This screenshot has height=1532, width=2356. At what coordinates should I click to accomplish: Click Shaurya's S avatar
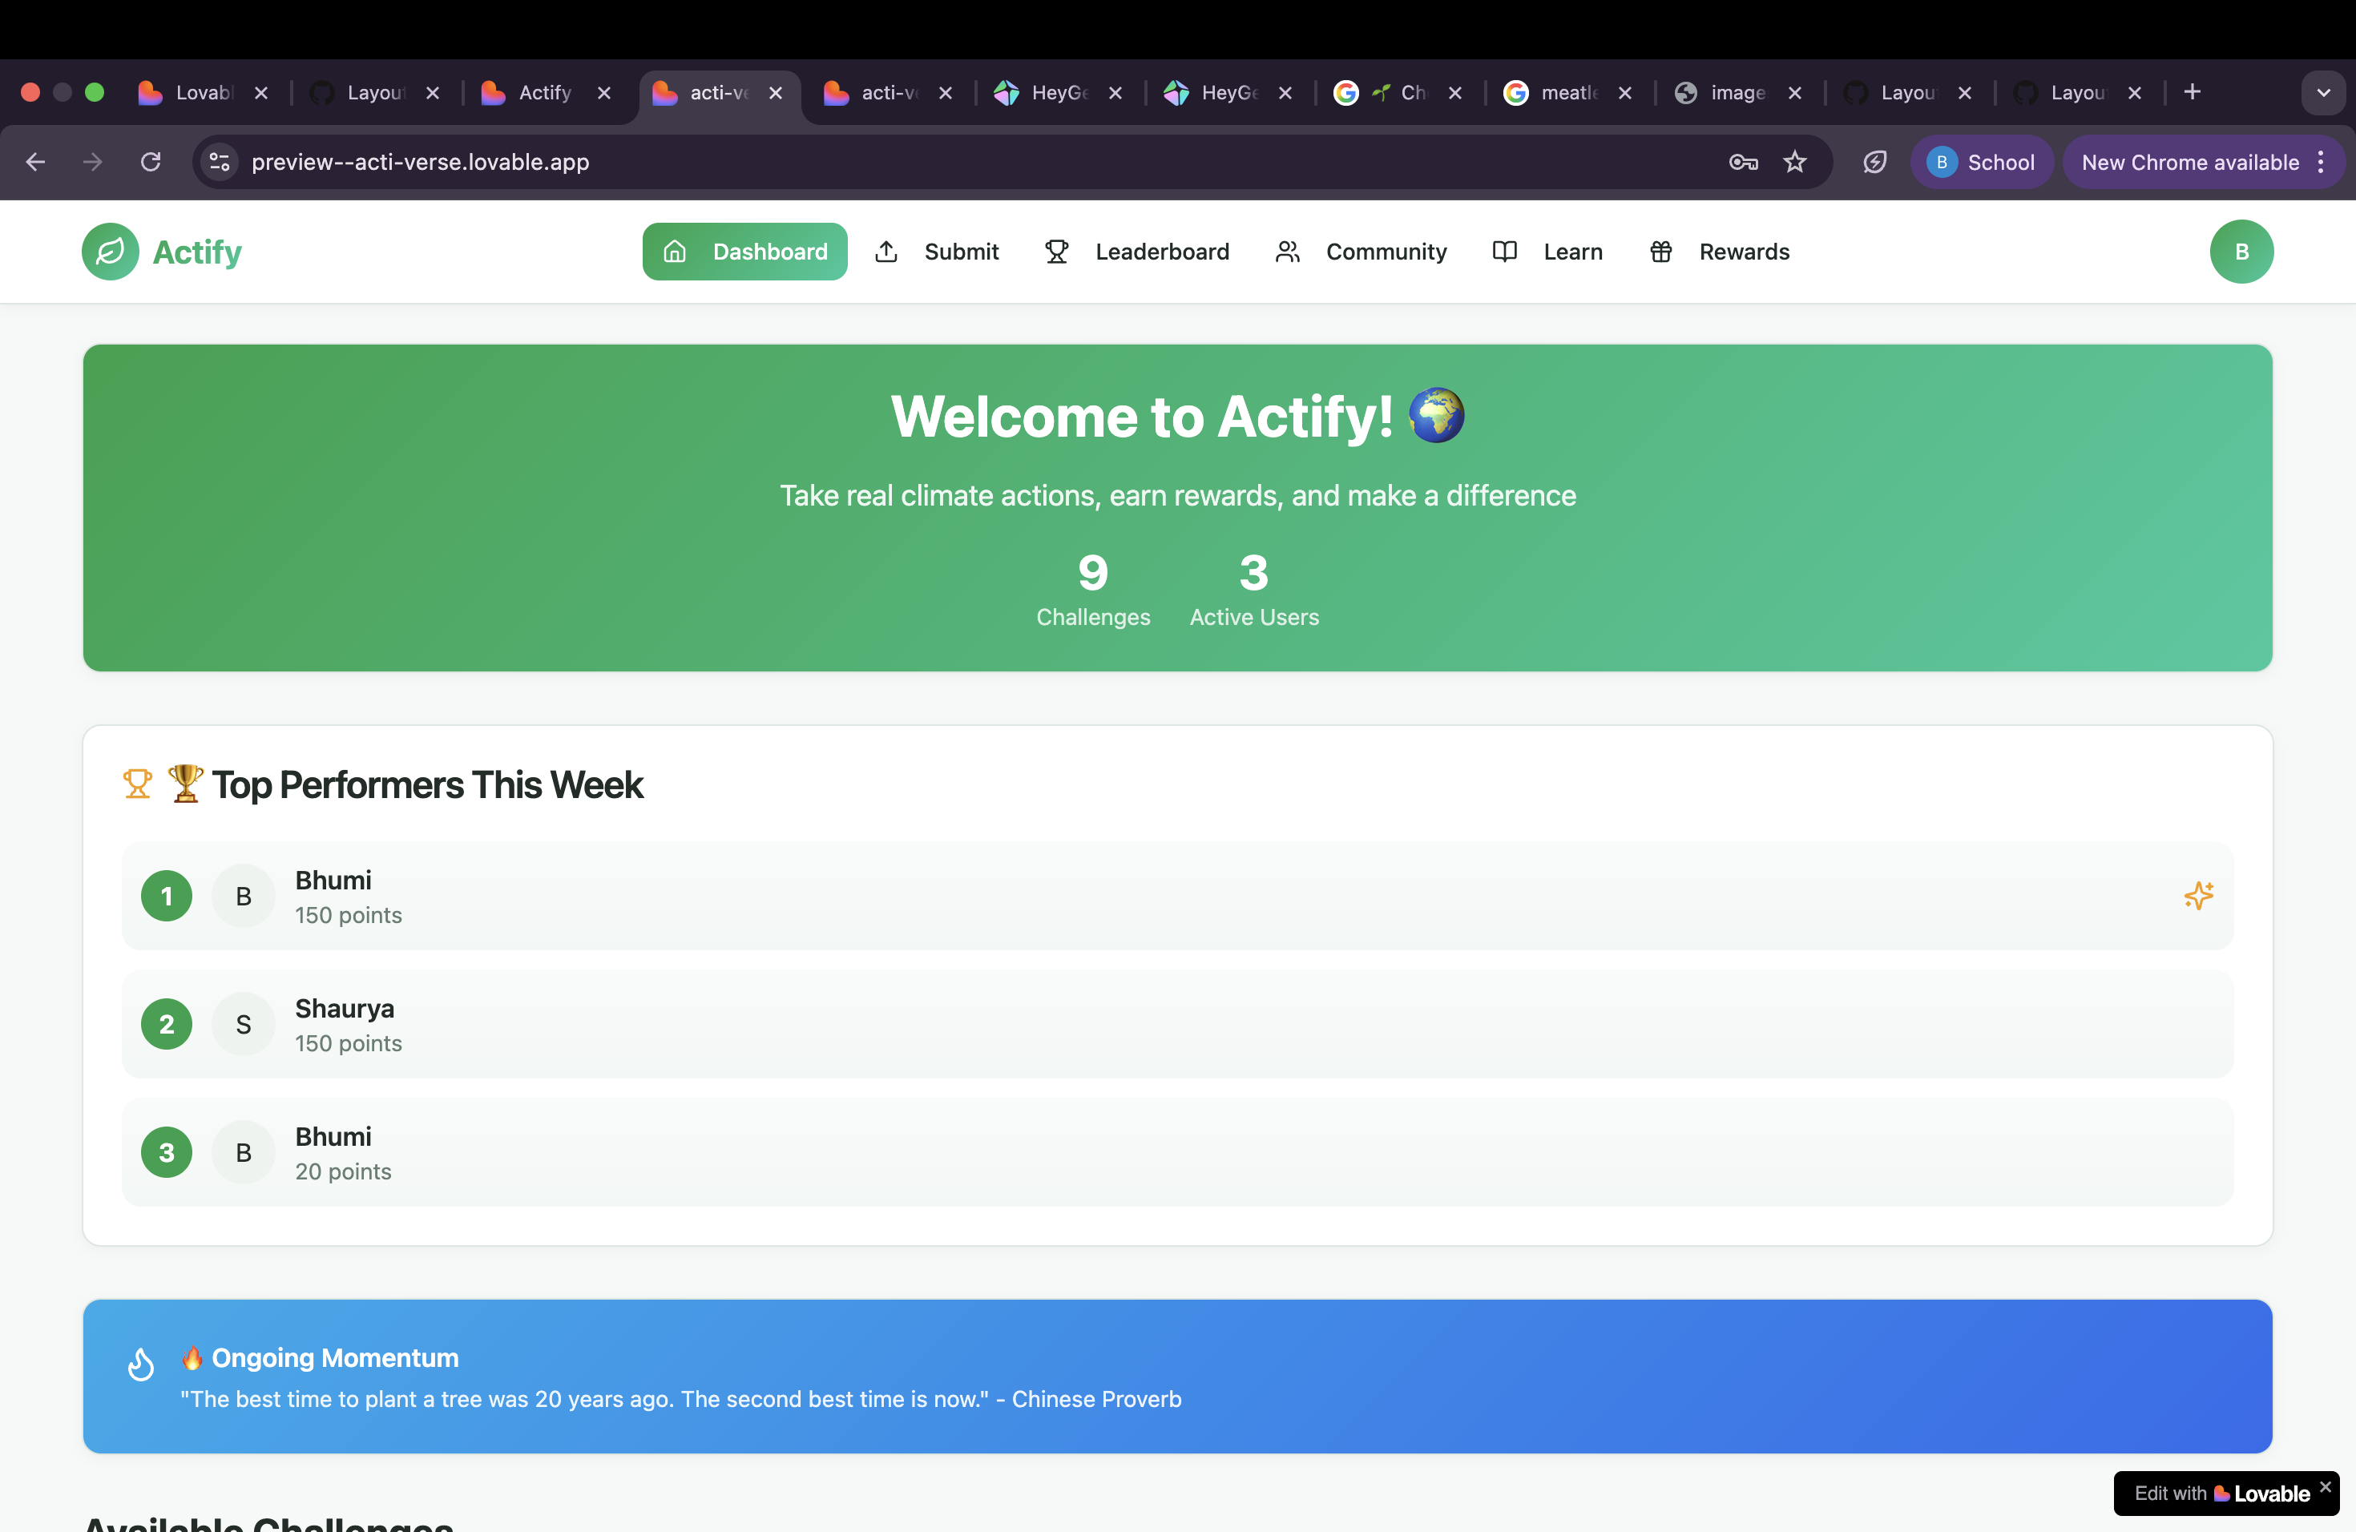(x=244, y=1024)
